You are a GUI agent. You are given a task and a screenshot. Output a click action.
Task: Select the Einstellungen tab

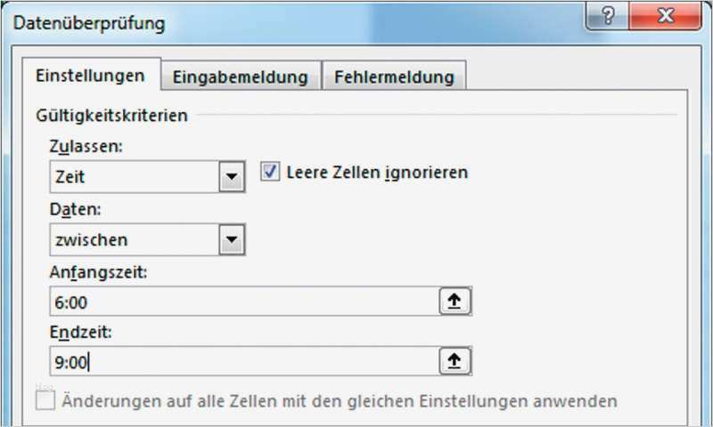point(90,76)
